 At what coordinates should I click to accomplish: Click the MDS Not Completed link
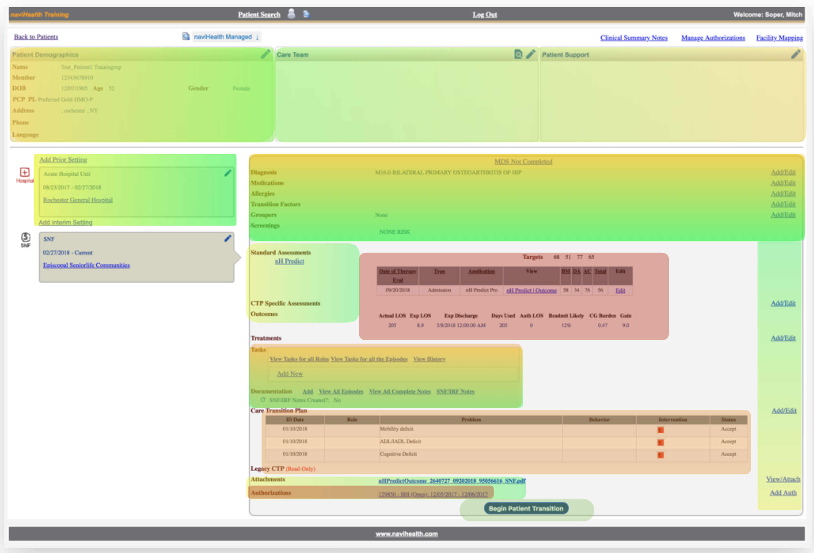[523, 161]
